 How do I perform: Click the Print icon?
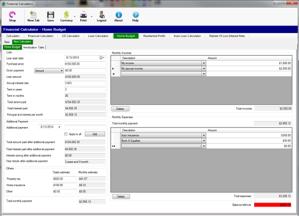[x=83, y=15]
